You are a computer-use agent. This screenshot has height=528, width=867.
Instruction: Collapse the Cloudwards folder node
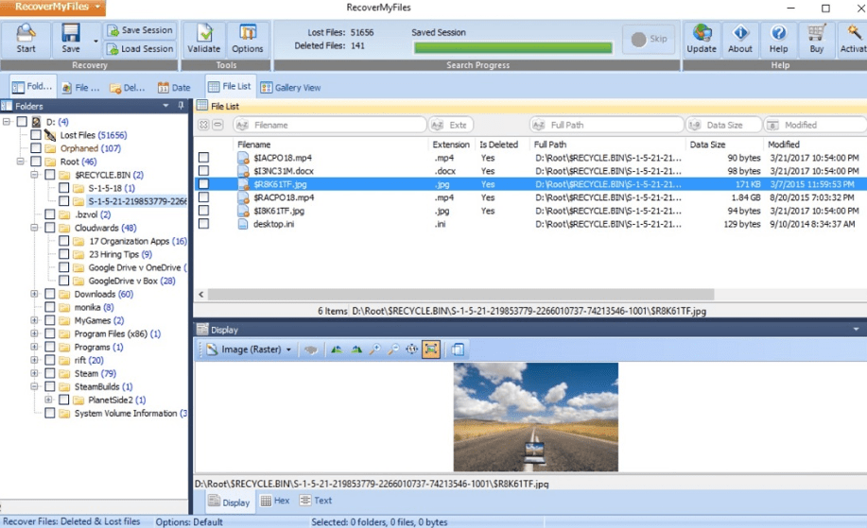(x=34, y=228)
